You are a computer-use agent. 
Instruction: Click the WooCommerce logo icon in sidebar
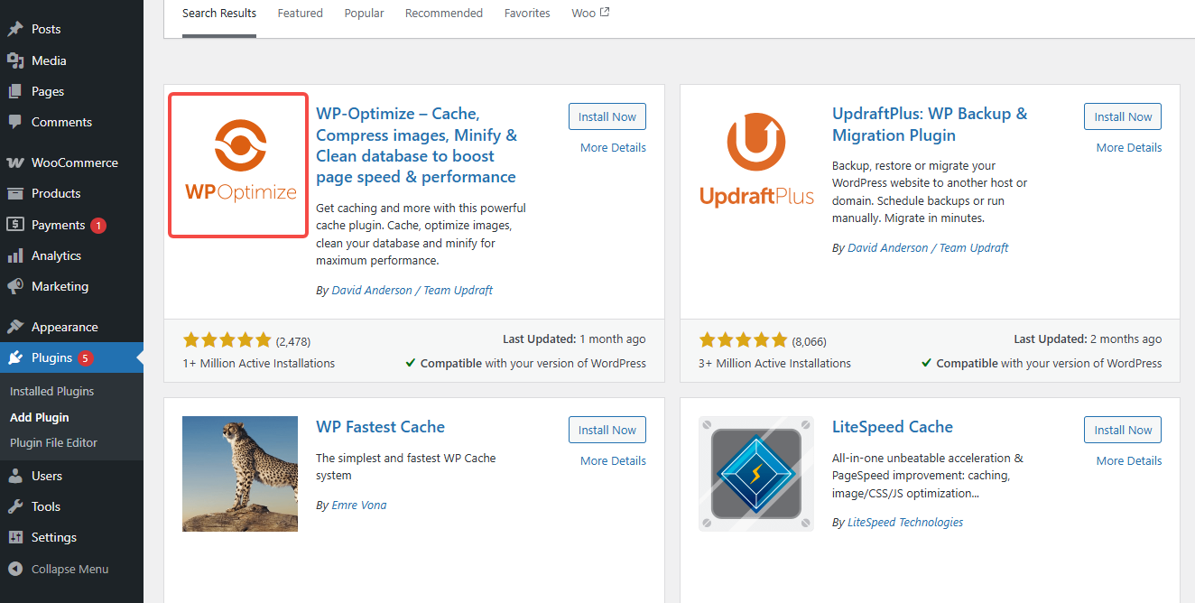15,162
